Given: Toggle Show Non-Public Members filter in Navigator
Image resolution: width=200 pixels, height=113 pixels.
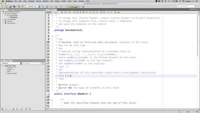Looking at the screenshot, I should click(13, 109).
